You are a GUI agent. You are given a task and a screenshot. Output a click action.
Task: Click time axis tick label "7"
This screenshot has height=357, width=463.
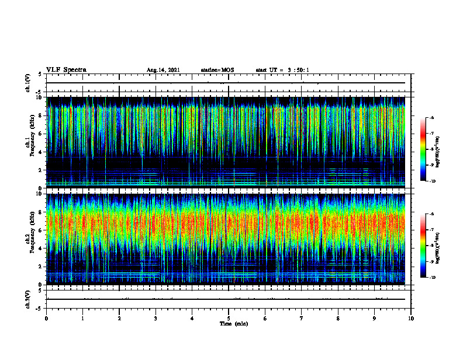(302, 318)
